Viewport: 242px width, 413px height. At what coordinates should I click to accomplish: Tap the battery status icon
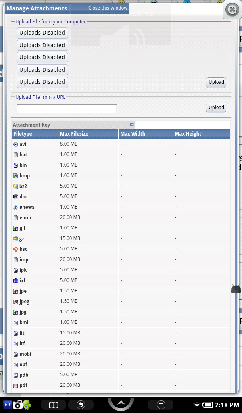point(207,405)
